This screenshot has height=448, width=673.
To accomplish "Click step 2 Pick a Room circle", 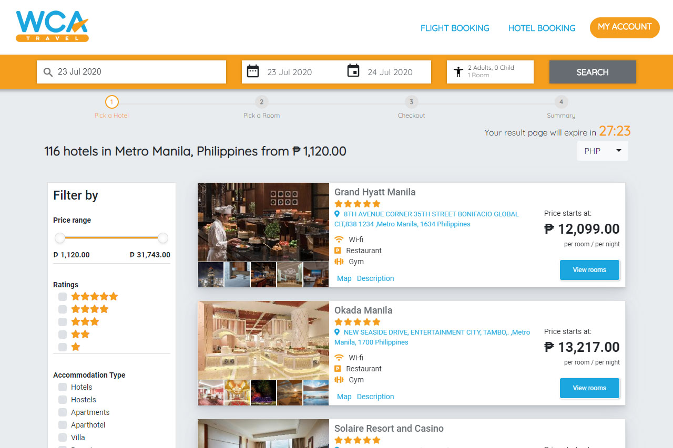I will (x=261, y=102).
